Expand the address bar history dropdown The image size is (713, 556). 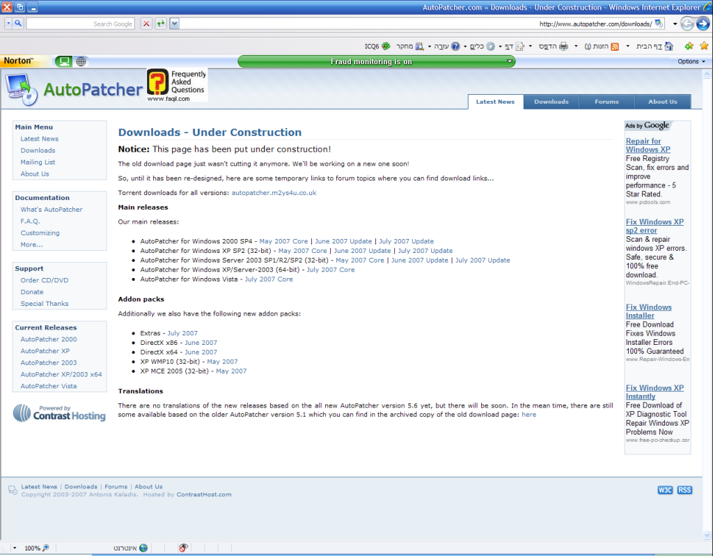pyautogui.click(x=175, y=24)
